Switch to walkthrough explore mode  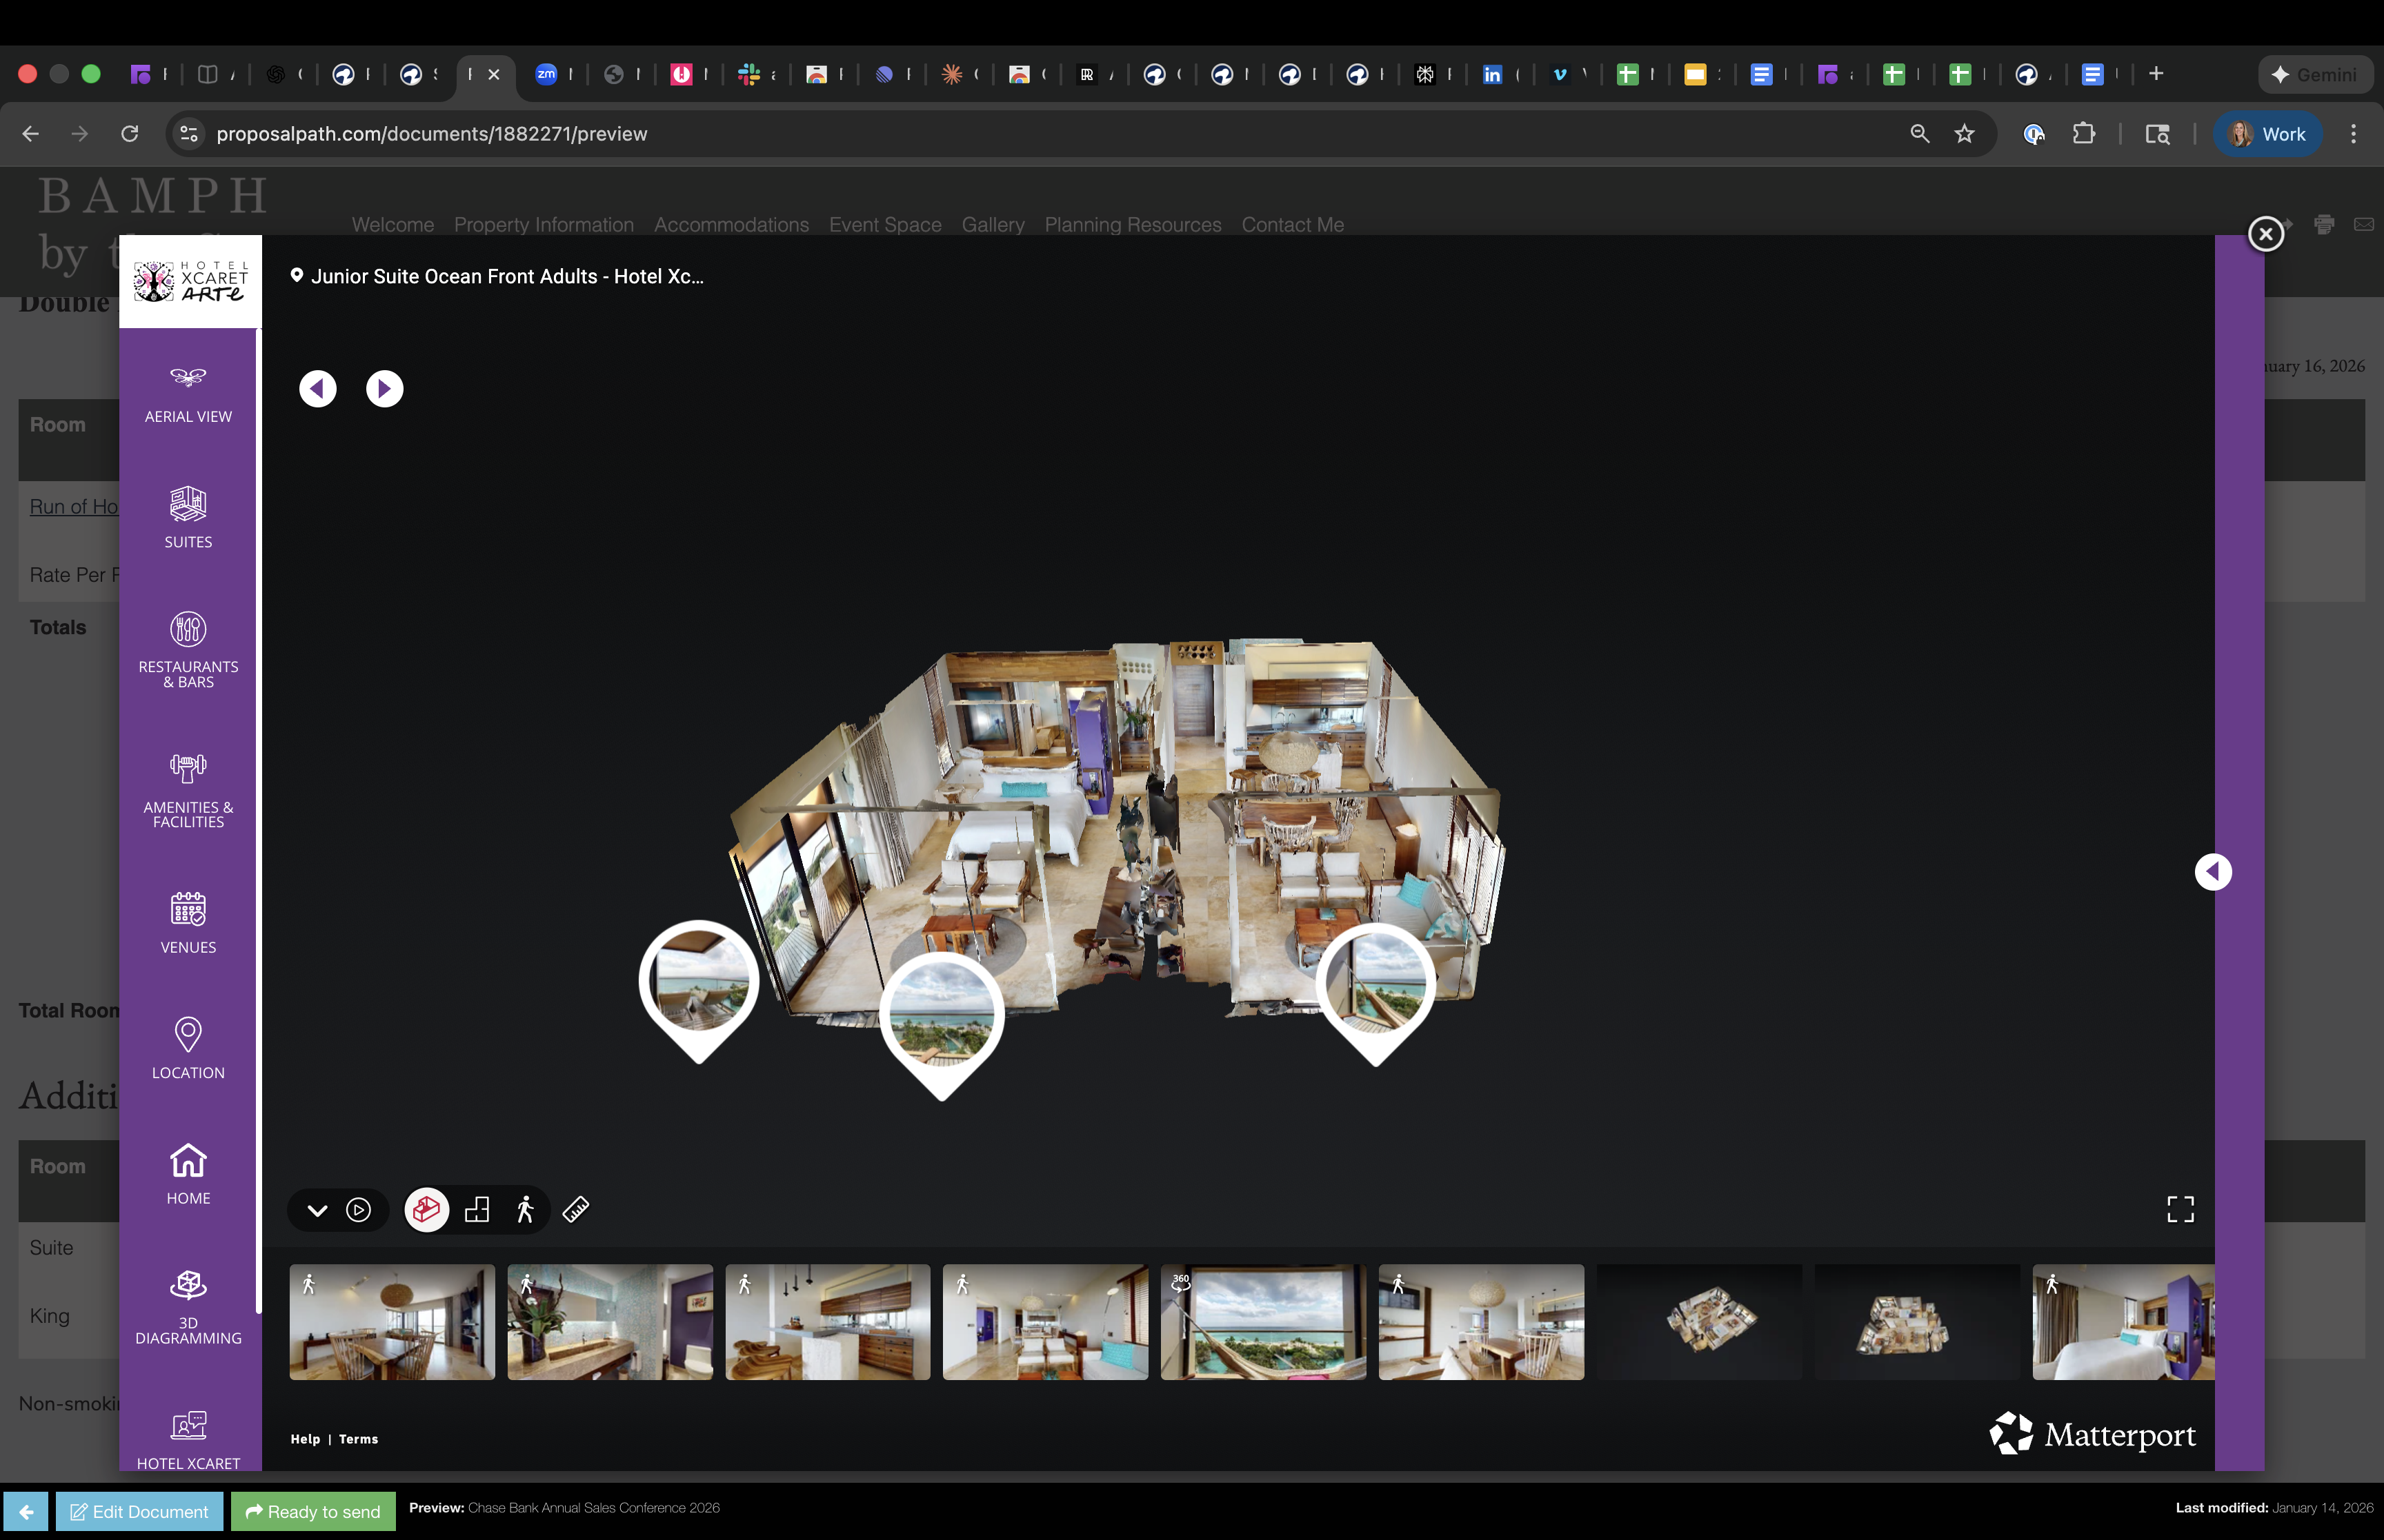525,1210
